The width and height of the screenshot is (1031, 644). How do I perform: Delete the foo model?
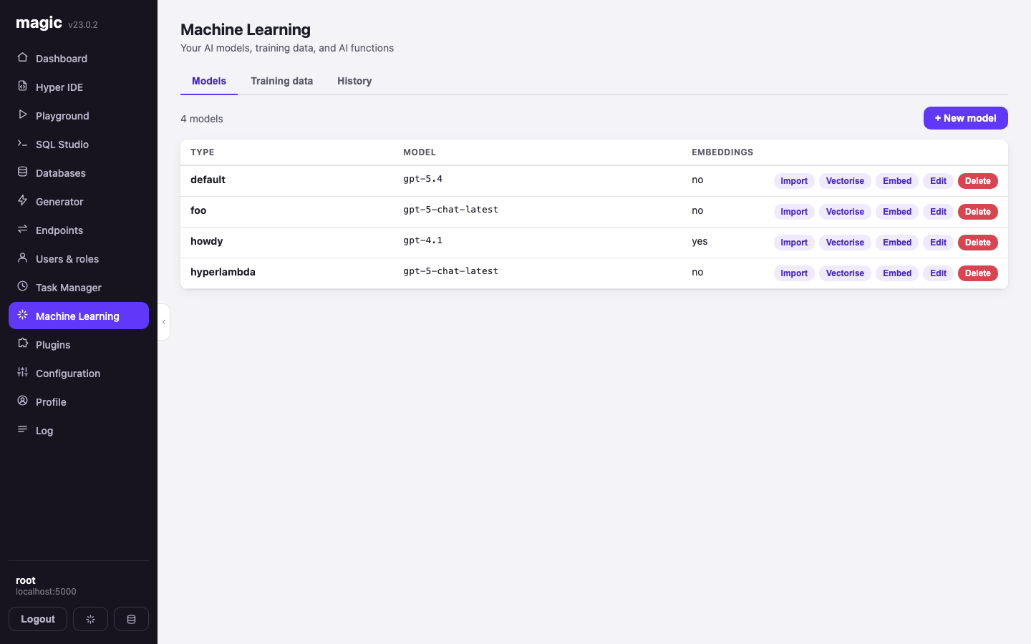[x=978, y=212]
